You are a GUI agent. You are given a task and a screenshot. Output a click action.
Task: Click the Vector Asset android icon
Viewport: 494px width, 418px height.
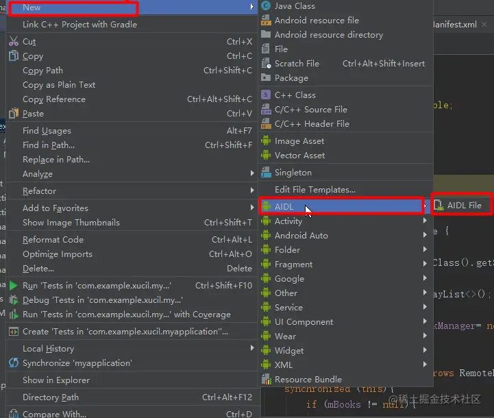pos(267,156)
